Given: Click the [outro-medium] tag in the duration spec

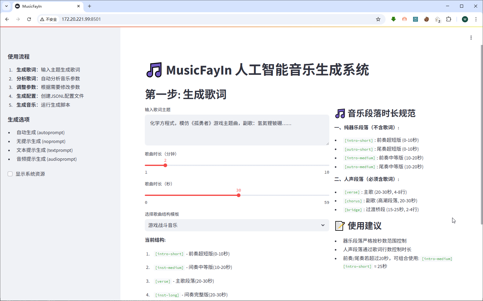Looking at the screenshot, I should [x=360, y=167].
